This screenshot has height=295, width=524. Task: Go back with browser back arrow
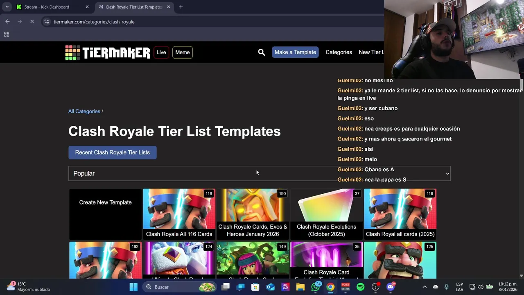pyautogui.click(x=7, y=22)
